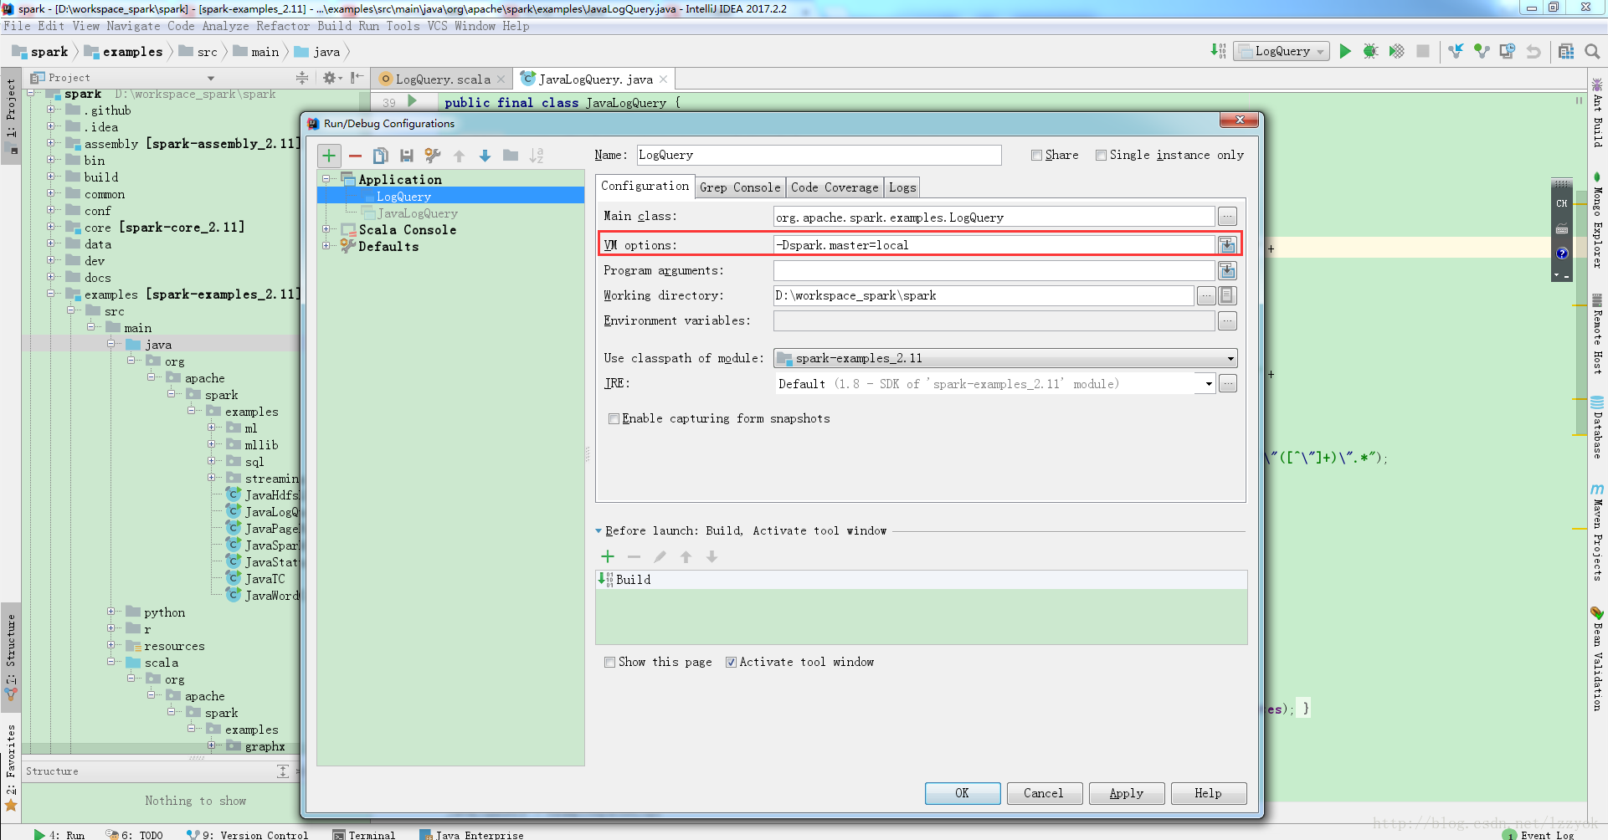Image resolution: width=1608 pixels, height=840 pixels.
Task: Copy configuration icon in dialog toolbar
Action: click(x=380, y=156)
